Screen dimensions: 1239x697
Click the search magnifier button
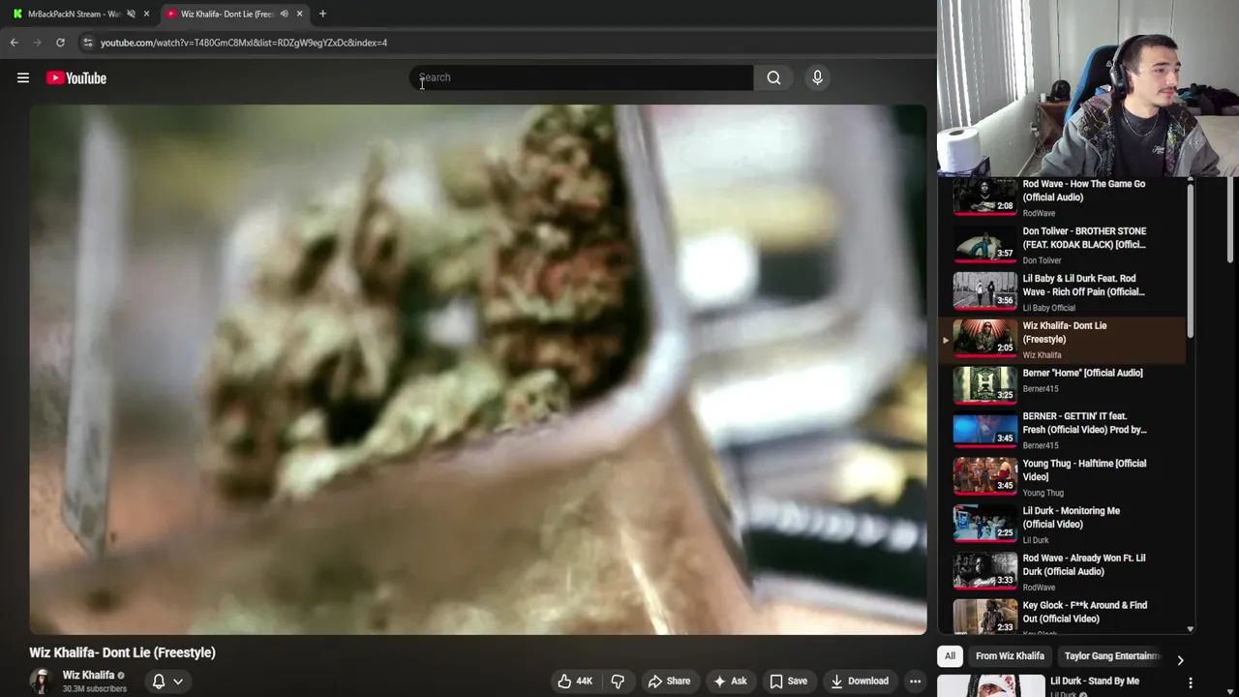[773, 77]
